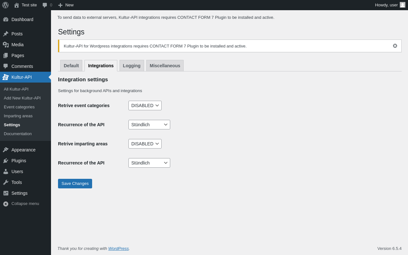Click the user avatar in admin bar
Screen dimensions: 408x255
pos(403,5)
